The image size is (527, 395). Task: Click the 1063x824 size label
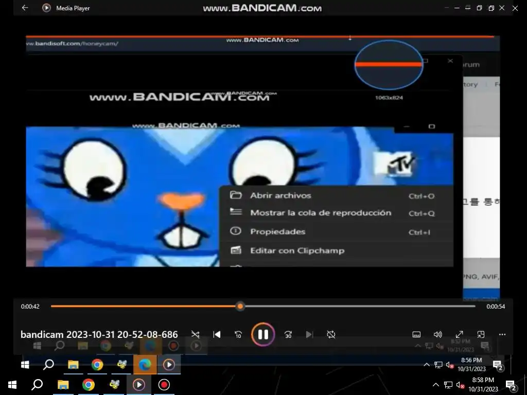point(389,98)
